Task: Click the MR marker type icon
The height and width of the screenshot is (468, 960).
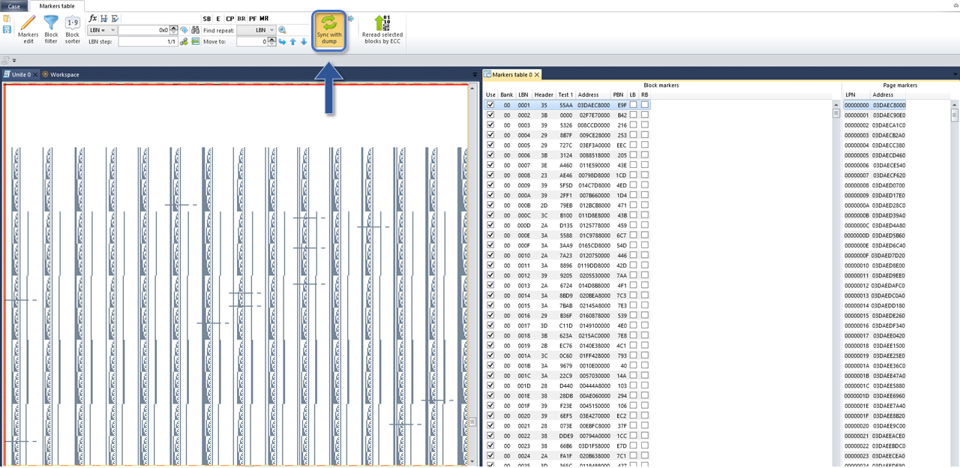Action: (264, 19)
